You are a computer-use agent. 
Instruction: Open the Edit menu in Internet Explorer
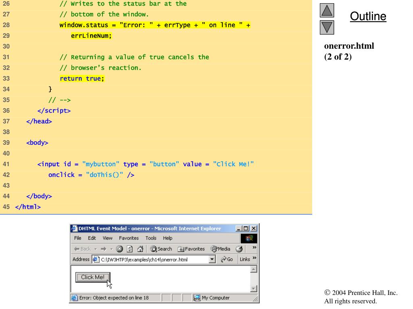pyautogui.click(x=92, y=238)
